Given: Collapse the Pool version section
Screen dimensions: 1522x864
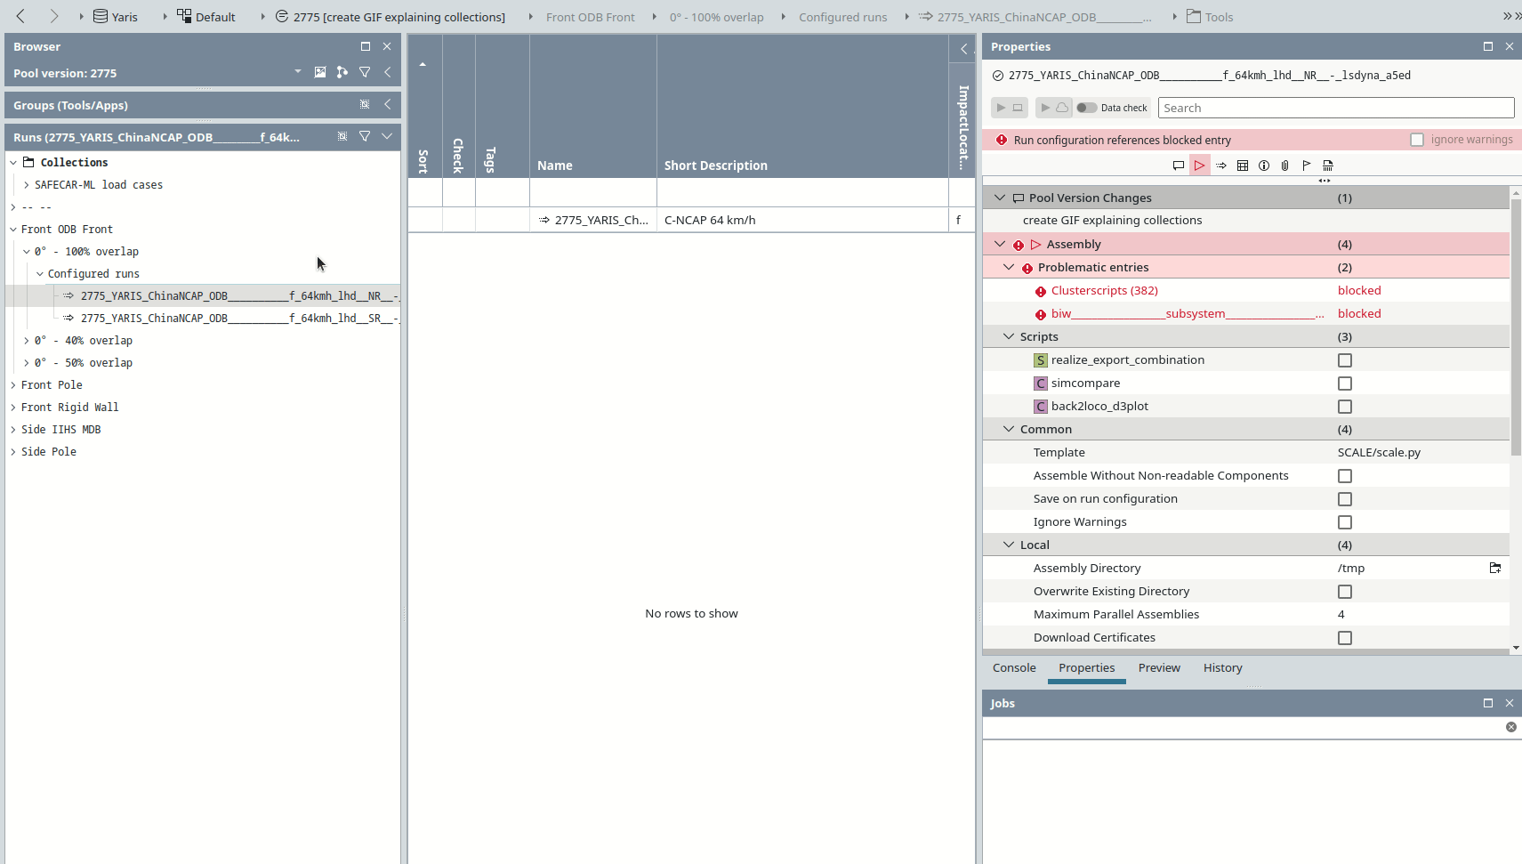Looking at the screenshot, I should 388,72.
